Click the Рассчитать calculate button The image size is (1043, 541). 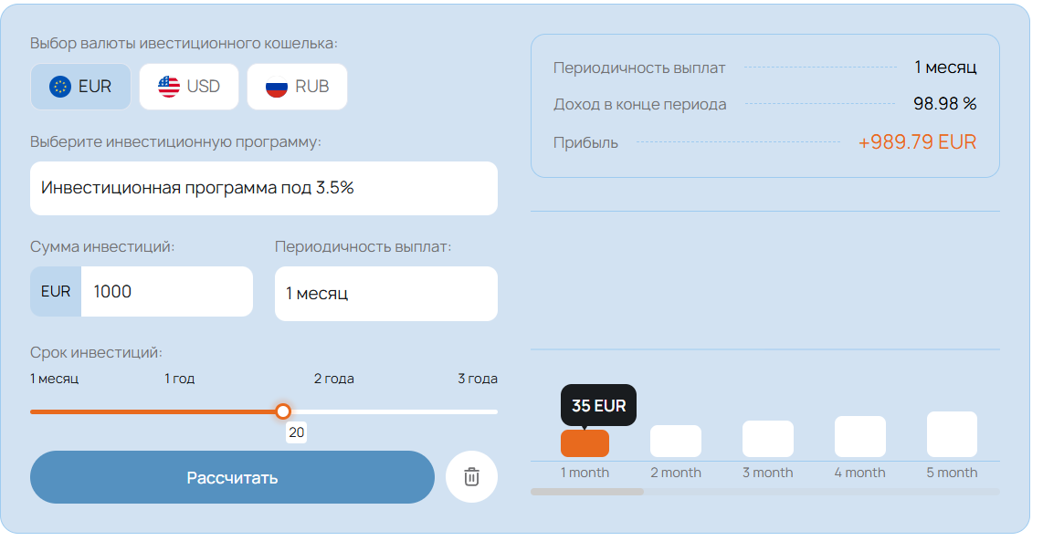point(232,477)
